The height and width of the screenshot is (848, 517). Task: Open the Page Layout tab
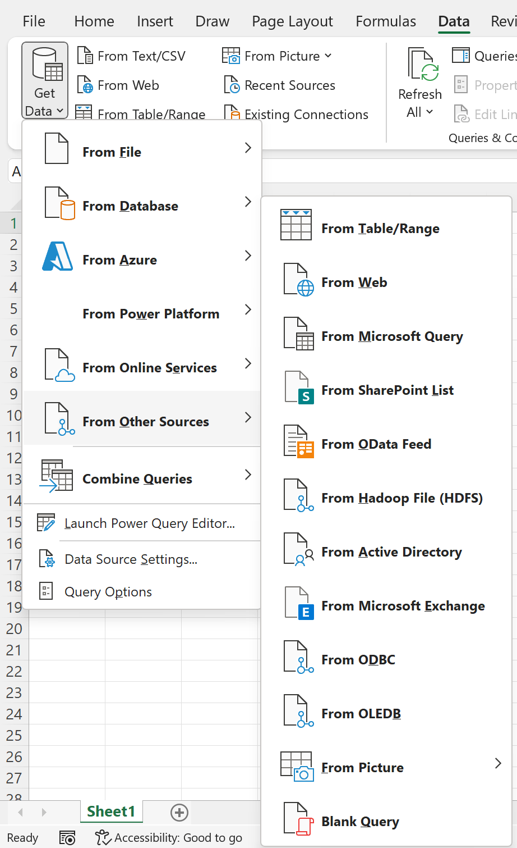(x=292, y=21)
